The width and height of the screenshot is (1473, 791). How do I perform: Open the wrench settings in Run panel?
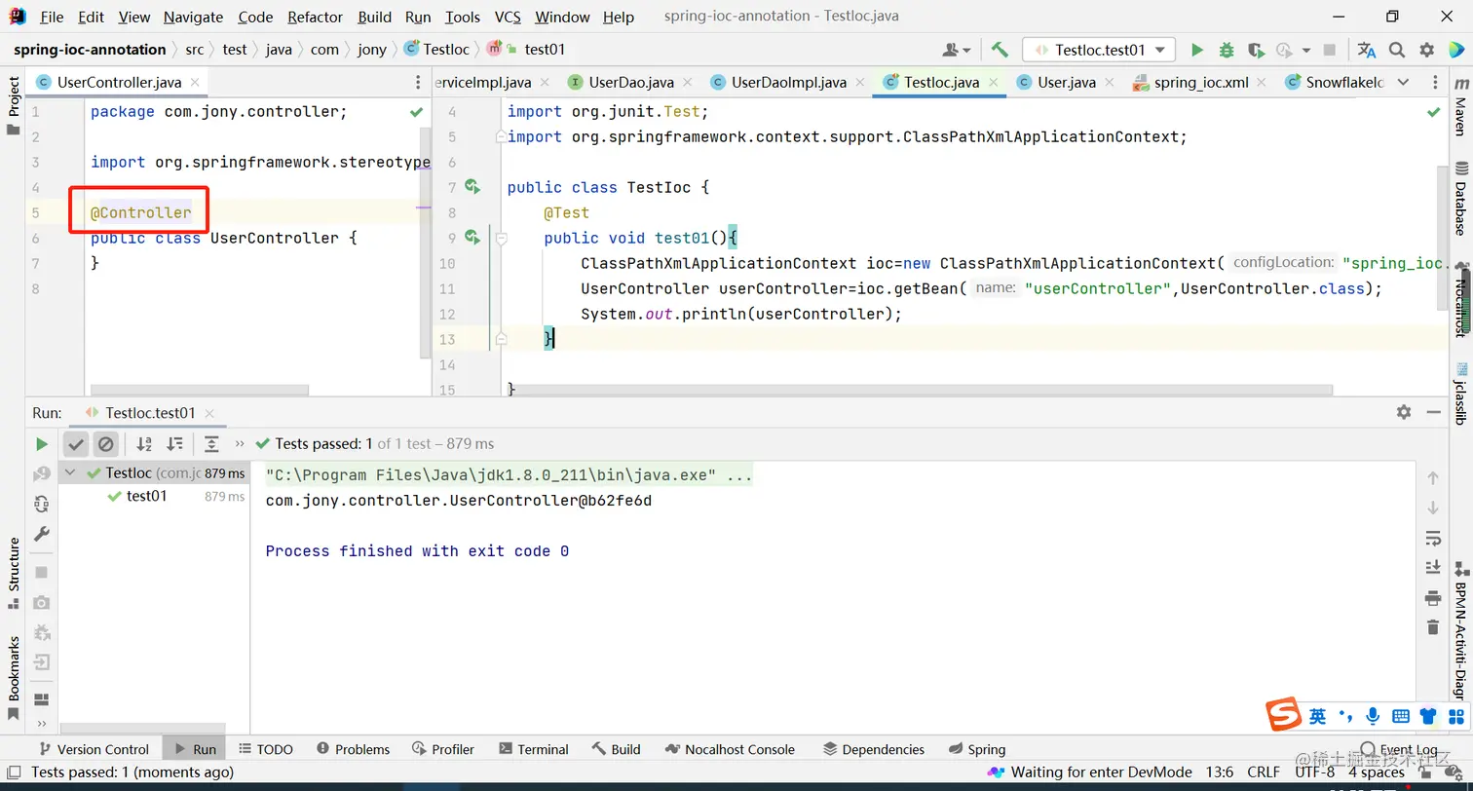coord(41,534)
